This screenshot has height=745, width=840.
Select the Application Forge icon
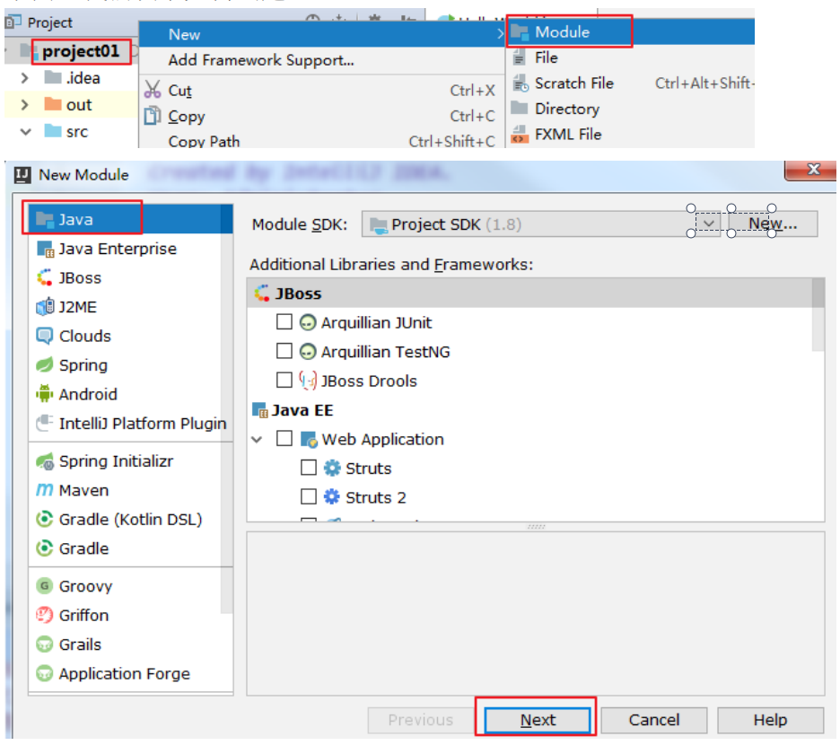point(45,673)
